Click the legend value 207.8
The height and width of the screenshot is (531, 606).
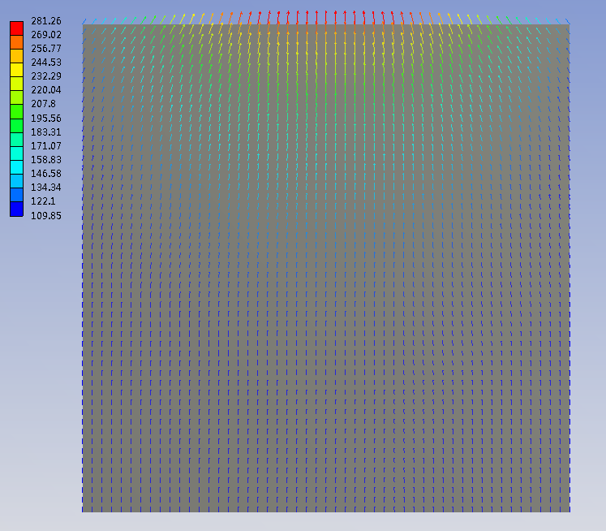[43, 104]
